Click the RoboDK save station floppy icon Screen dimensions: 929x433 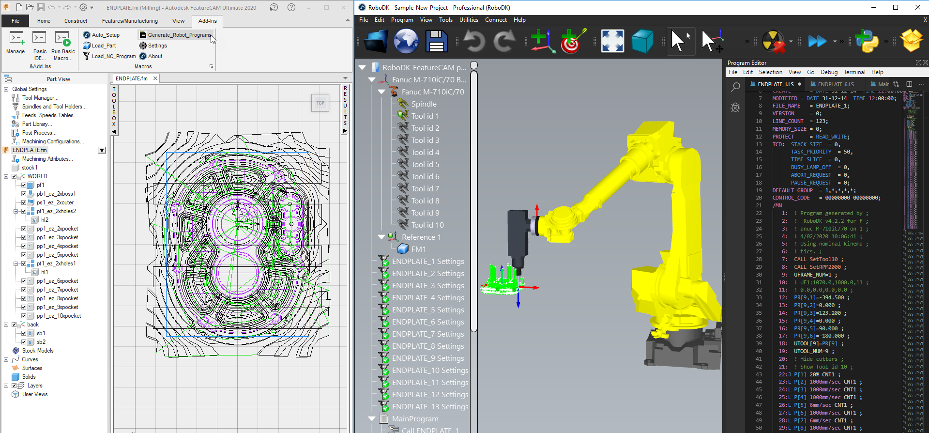436,41
